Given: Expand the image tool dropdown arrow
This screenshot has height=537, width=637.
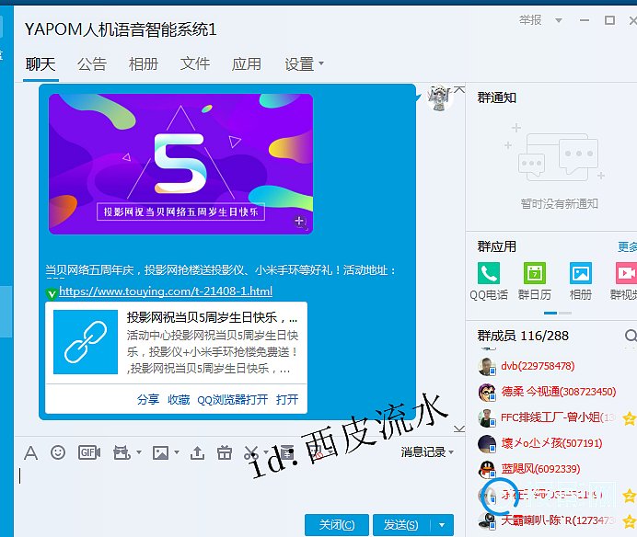Looking at the screenshot, I should (177, 451).
